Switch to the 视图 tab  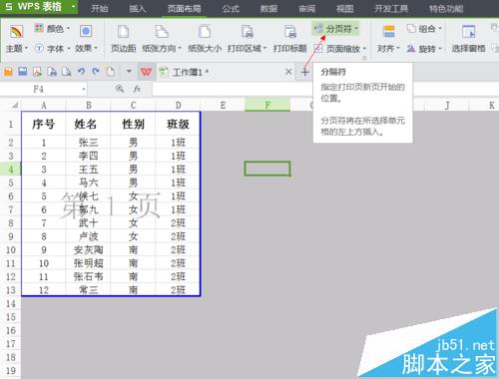tap(345, 8)
